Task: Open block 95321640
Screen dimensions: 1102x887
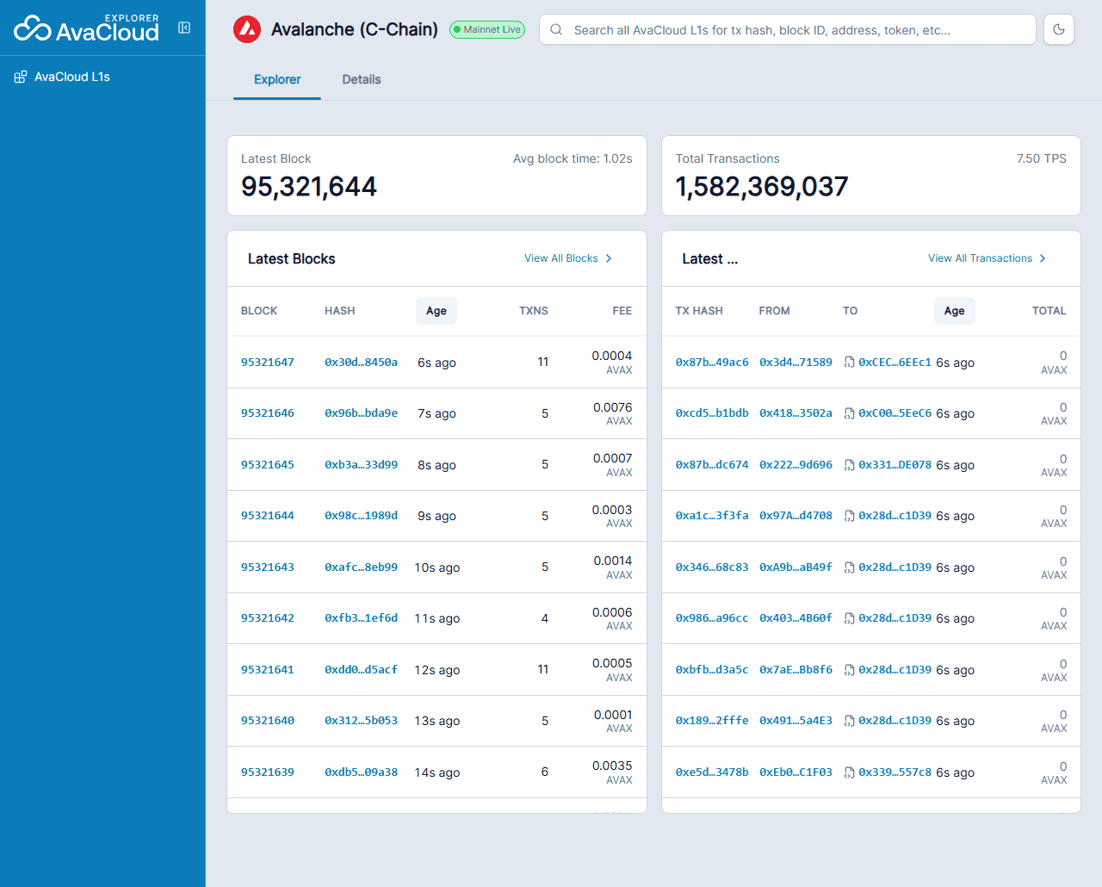Action: [268, 721]
